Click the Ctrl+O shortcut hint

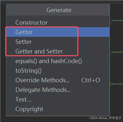point(91,80)
